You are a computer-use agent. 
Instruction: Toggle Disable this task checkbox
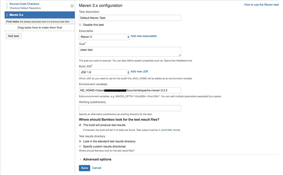[x=80, y=24]
